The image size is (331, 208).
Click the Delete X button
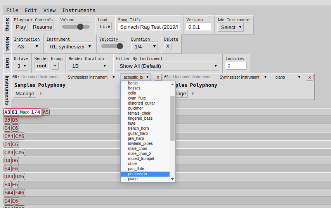pos(168,46)
